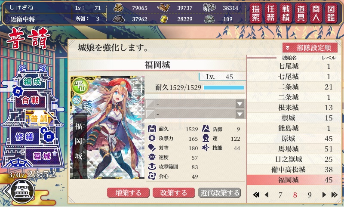Screen dimensions: 344x207
Task: Expand the second equipment slot dropdown
Action: 240,114
